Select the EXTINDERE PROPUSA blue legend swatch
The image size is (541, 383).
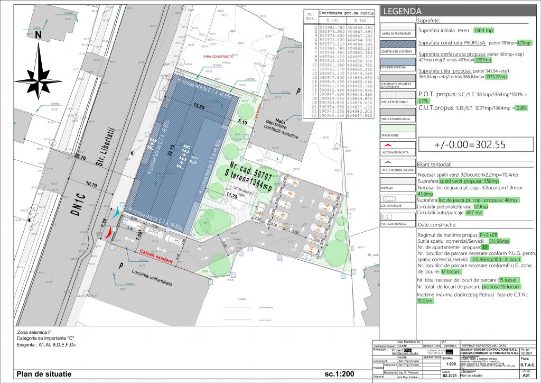click(x=396, y=61)
